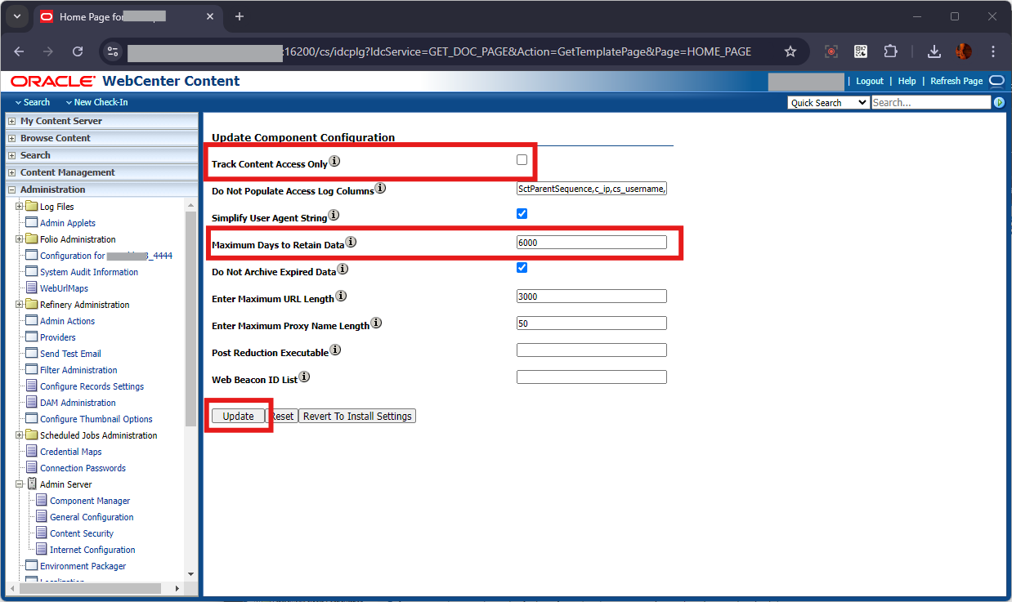The image size is (1012, 602).
Task: Expand My Content Server tray
Action: (x=12, y=121)
